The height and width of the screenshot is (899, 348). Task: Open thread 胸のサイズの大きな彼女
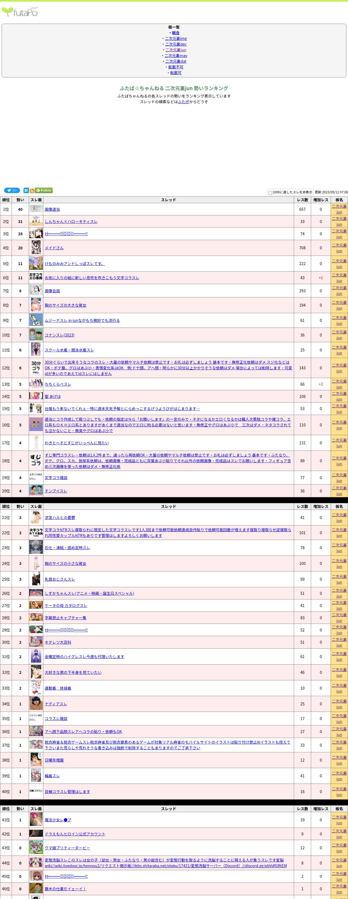66,305
